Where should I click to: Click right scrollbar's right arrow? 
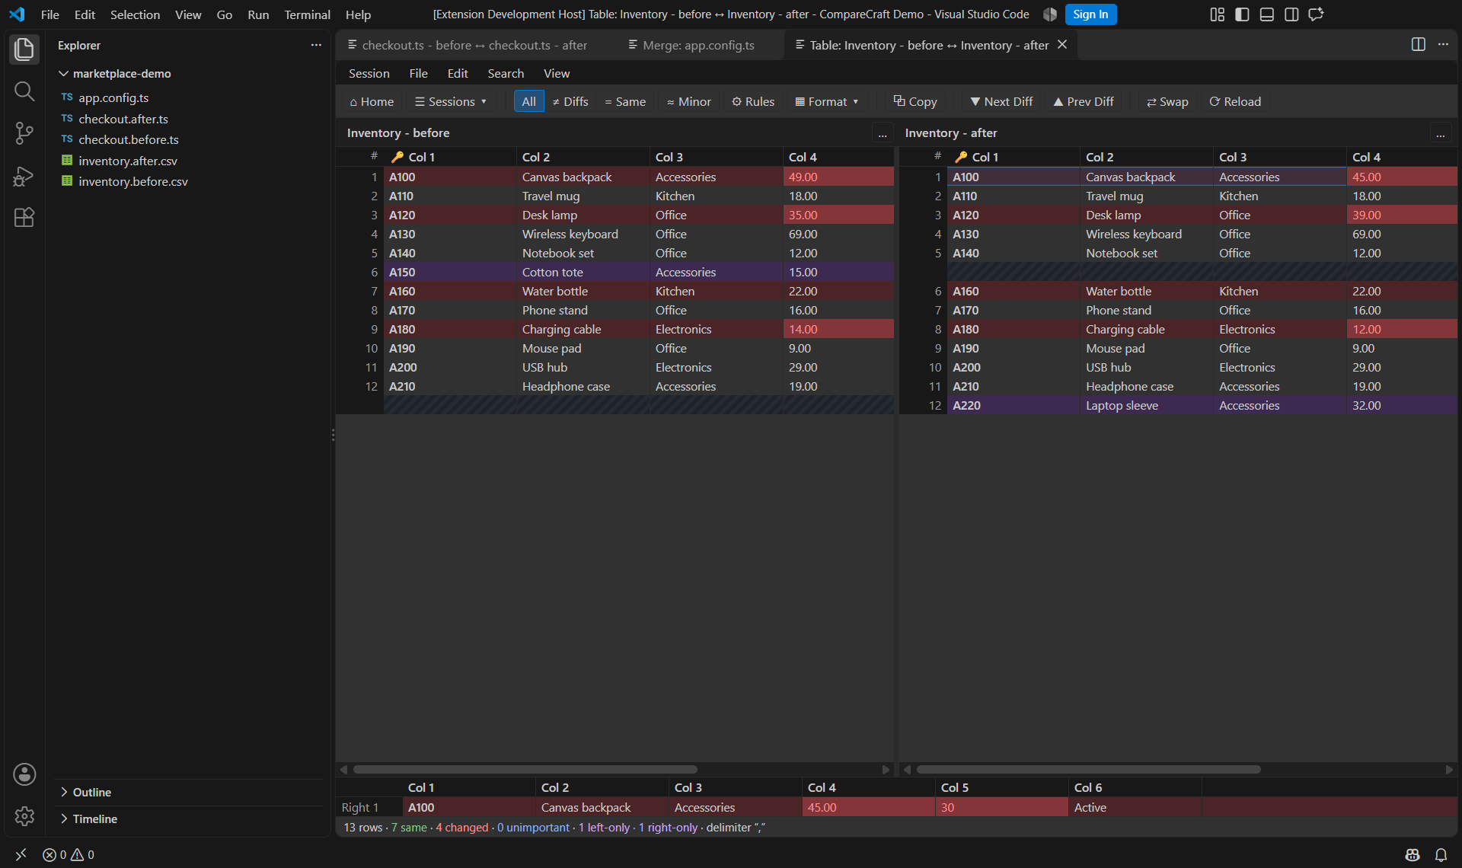(1449, 769)
